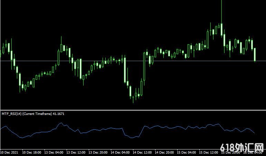Click the 13 Dec 20:00 time label
266x156 pixels.
tap(98, 152)
